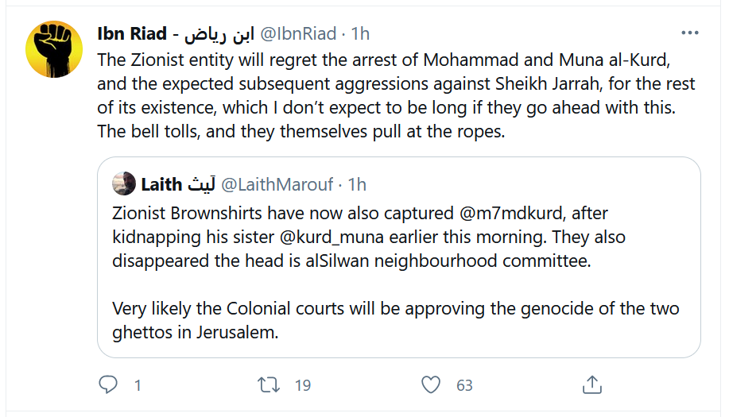Click the retweet arrows icon
729x417 pixels.
pos(269,385)
